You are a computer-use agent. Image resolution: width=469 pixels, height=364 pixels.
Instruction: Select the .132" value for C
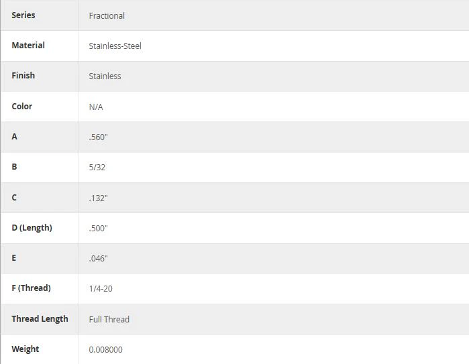[x=98, y=198]
